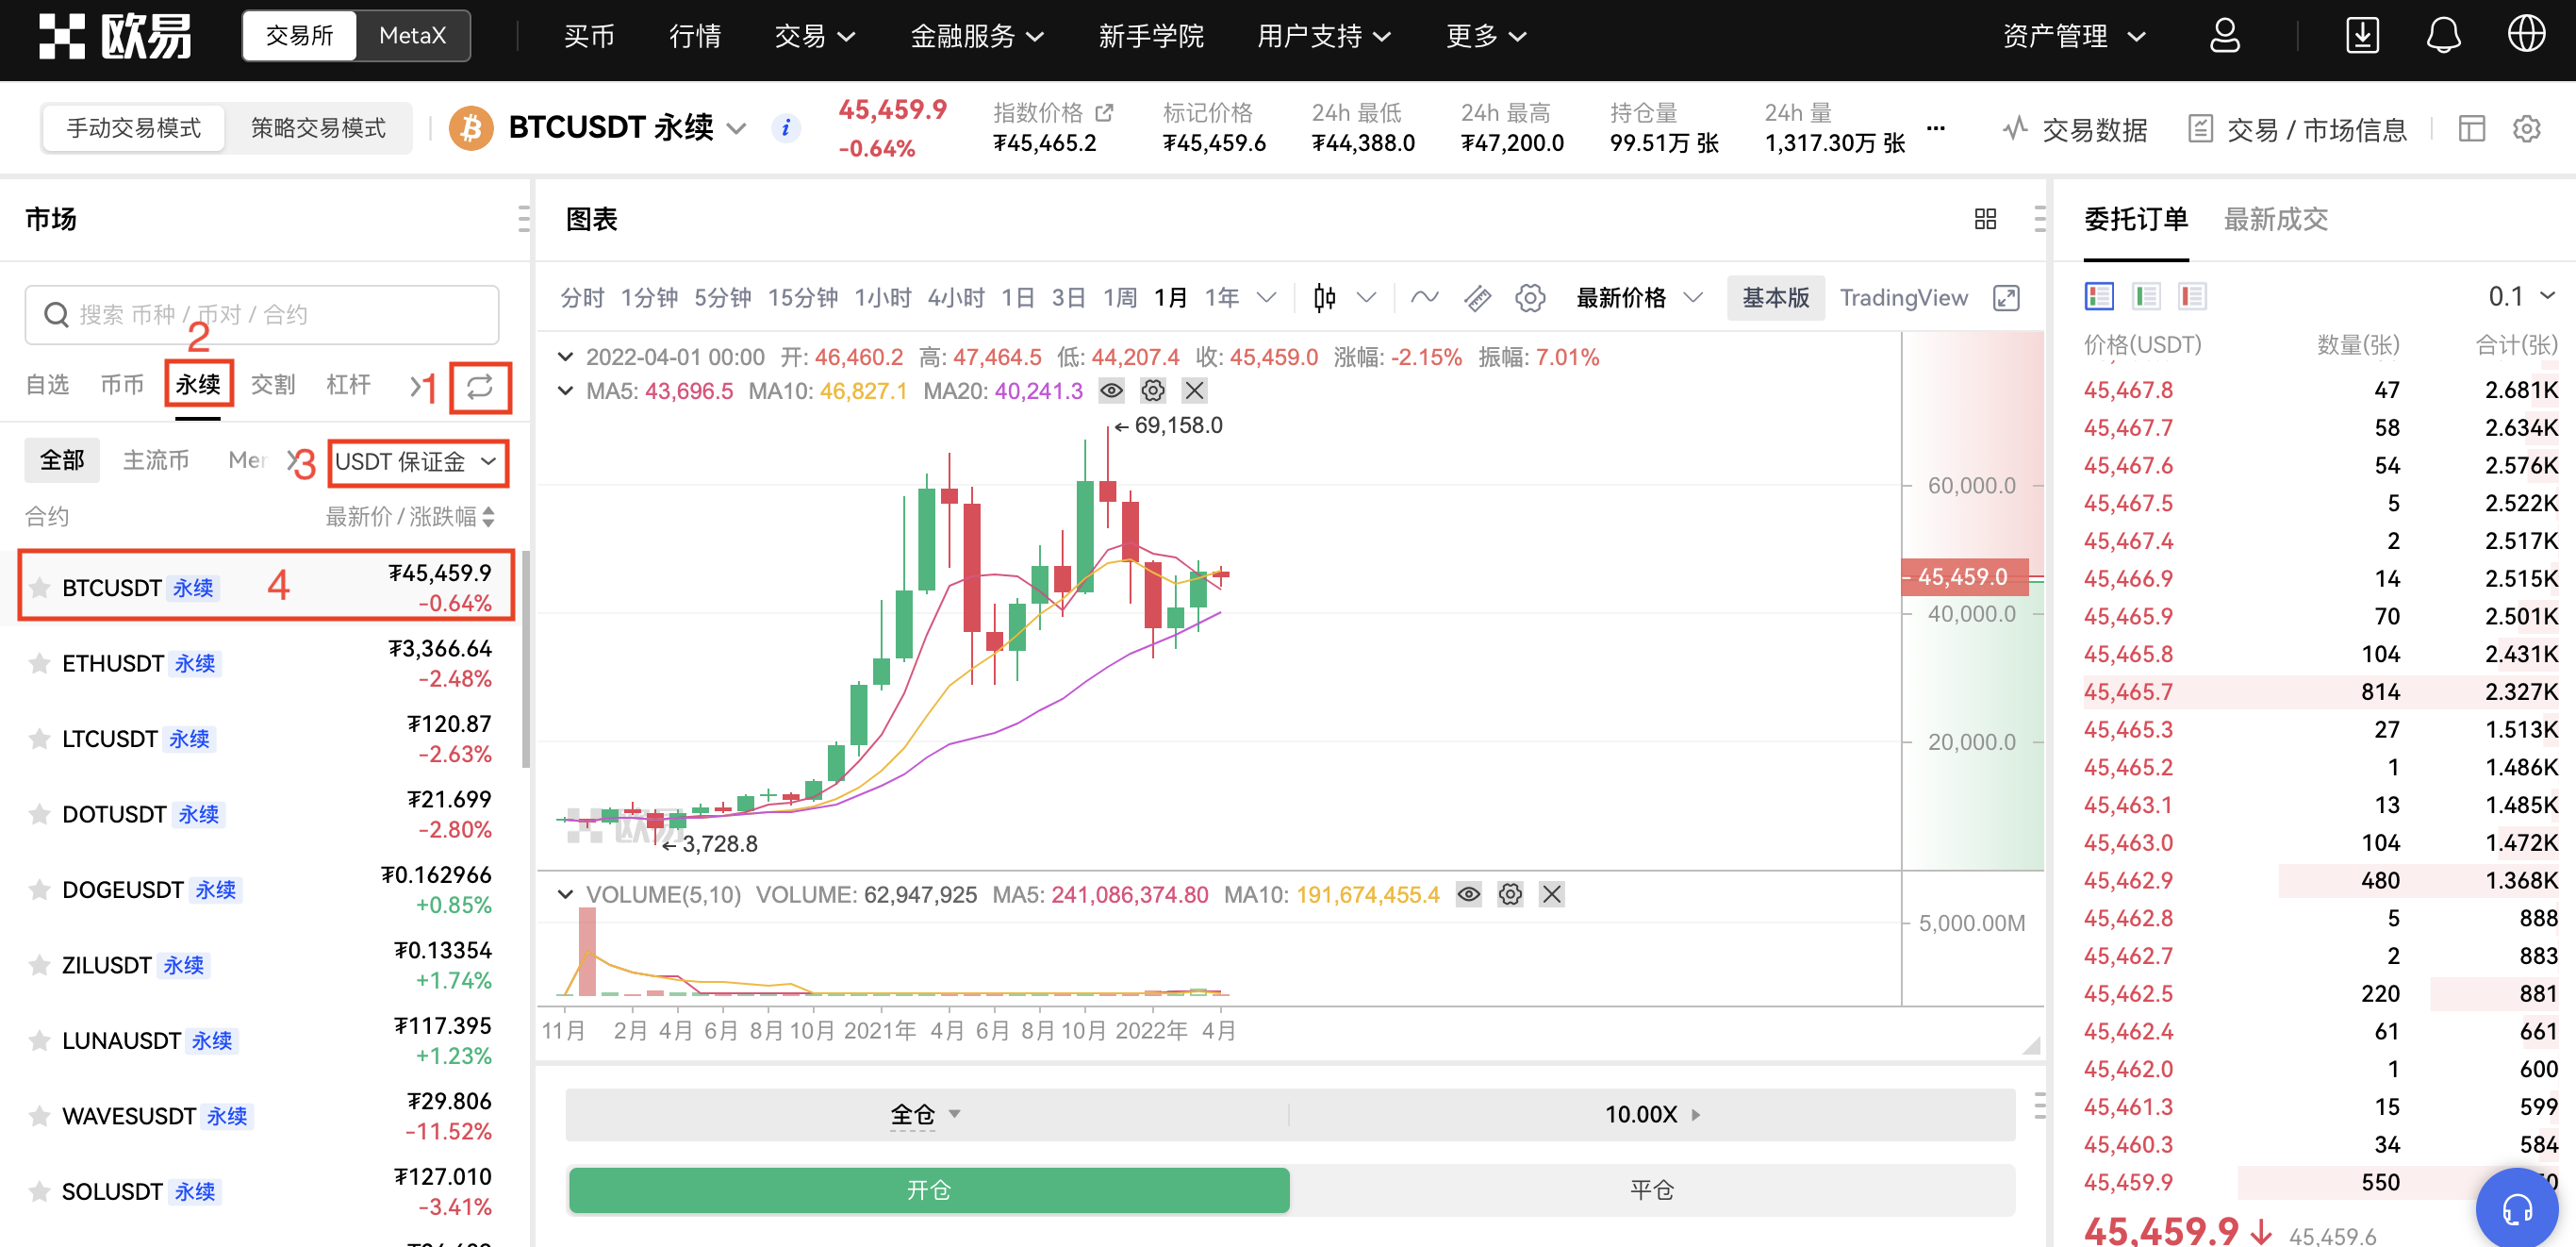Sort by 最新价 / 涨跌幅 column
The height and width of the screenshot is (1247, 2576).
409,516
